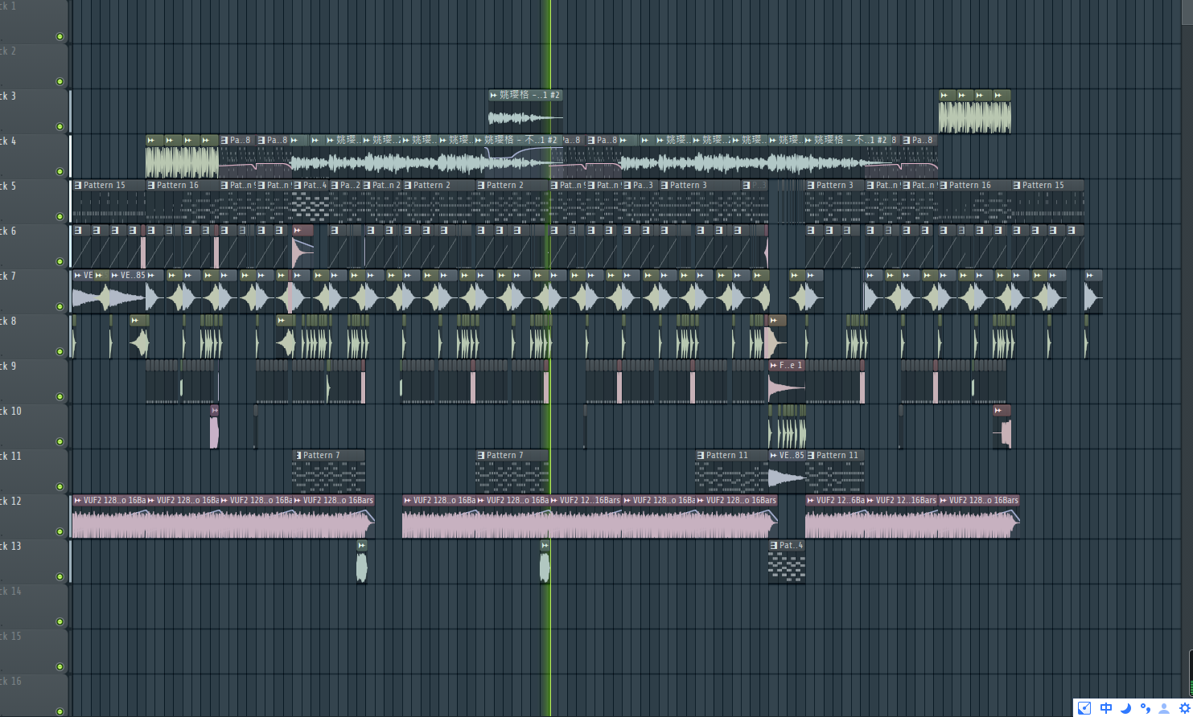Select the VE..85 audio clip on Track 11
Screen dimensions: 1193x717
point(786,474)
